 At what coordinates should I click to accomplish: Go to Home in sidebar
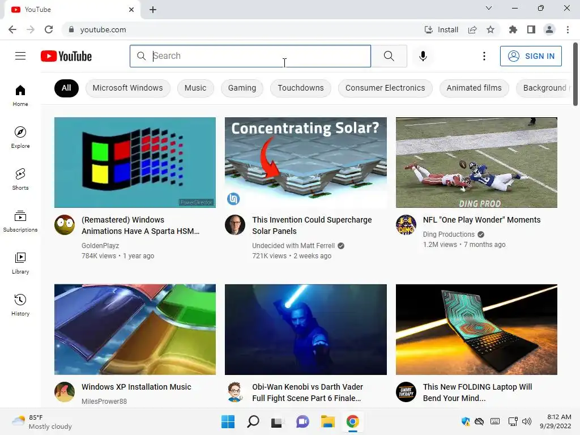click(x=20, y=95)
